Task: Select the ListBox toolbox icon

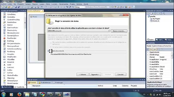Action: pos(4,70)
